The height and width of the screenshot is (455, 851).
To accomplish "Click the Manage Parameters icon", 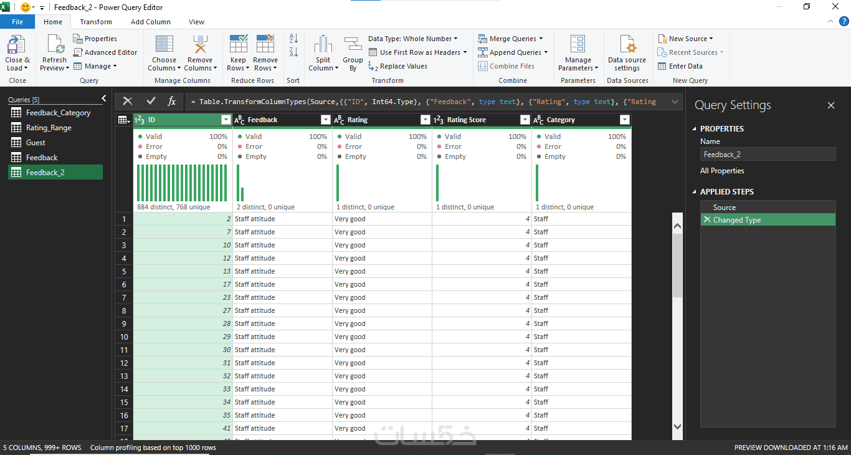I will pyautogui.click(x=578, y=45).
